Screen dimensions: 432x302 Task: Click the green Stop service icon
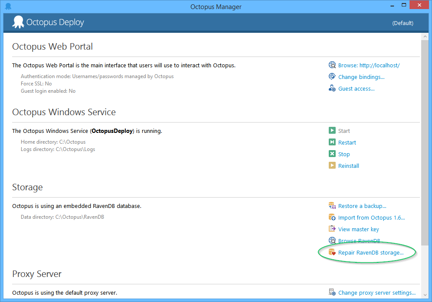point(332,154)
